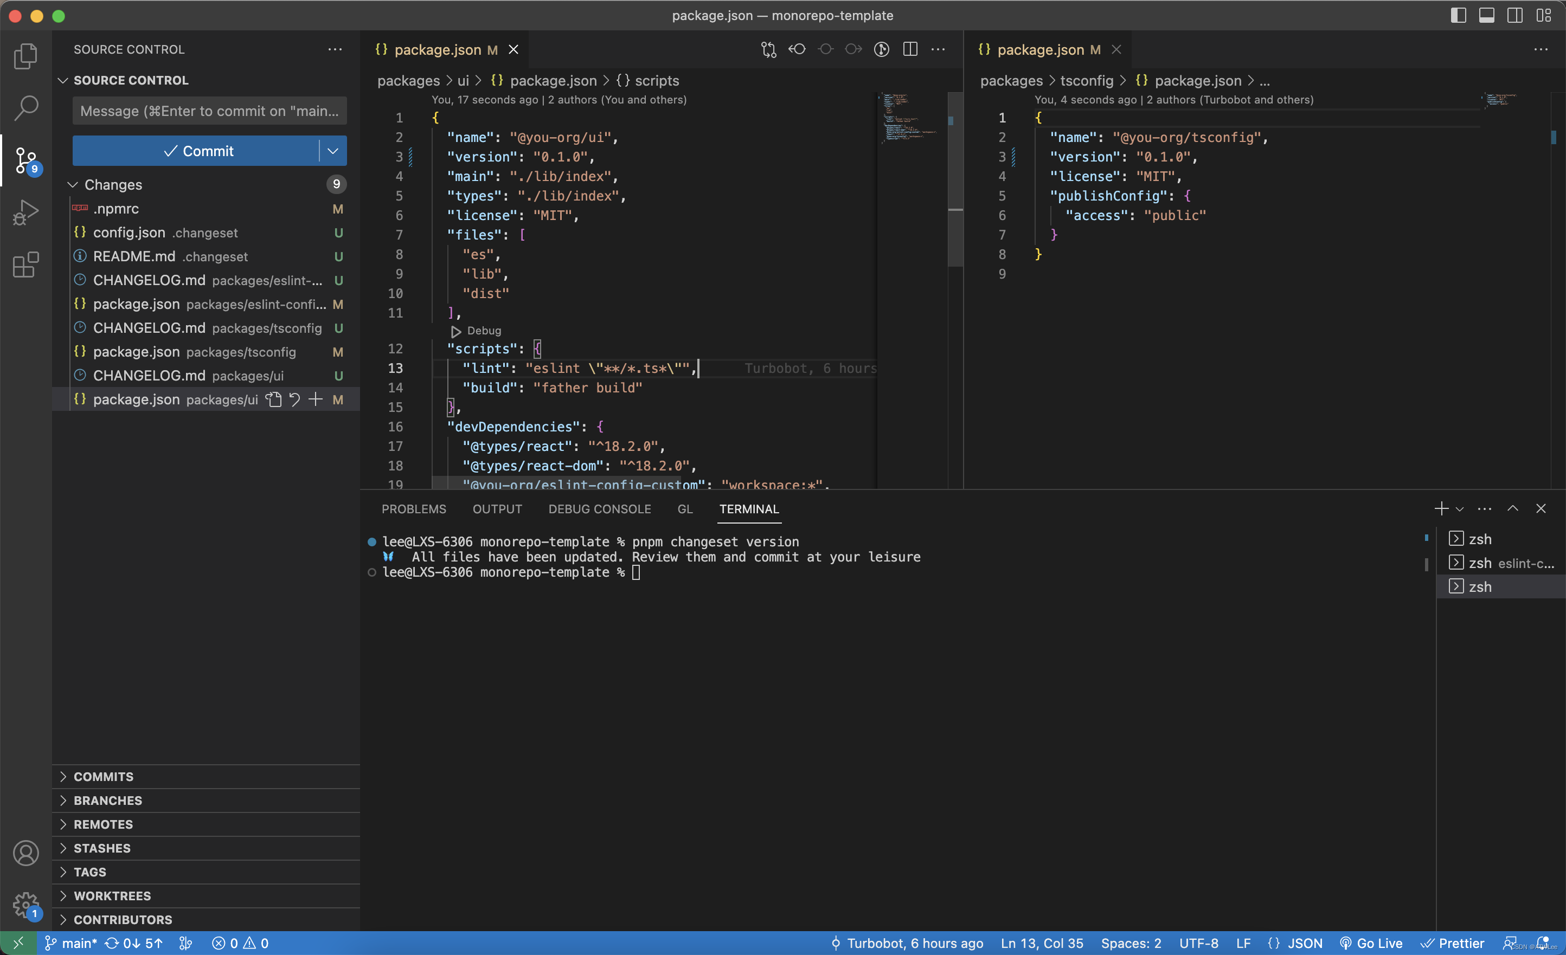Viewport: 1566px width, 955px height.
Task: Click Prettier in the status bar
Action: pyautogui.click(x=1453, y=944)
